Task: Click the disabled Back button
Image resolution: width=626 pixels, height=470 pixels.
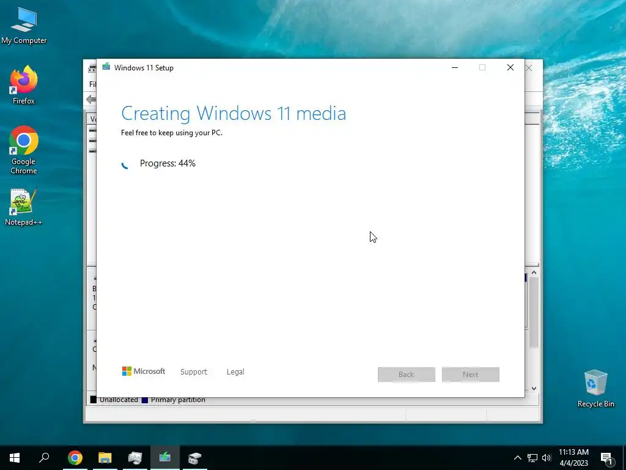Action: (407, 375)
